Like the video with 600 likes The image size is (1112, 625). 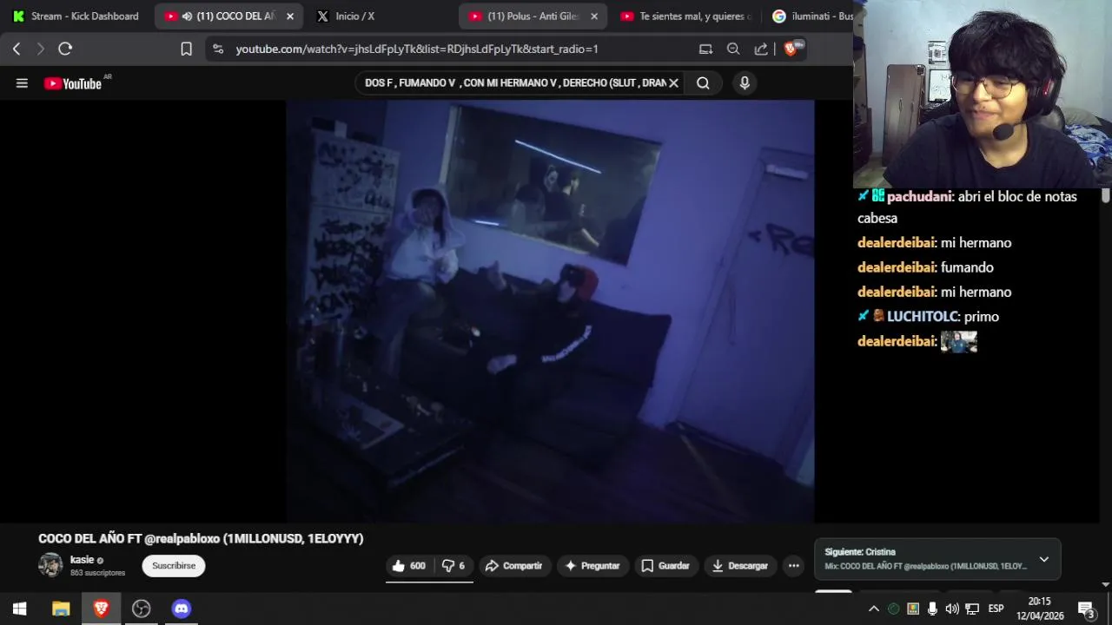408,566
